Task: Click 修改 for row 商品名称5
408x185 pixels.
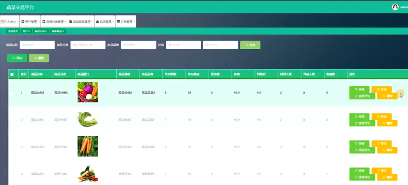Action: pyautogui.click(x=382, y=171)
